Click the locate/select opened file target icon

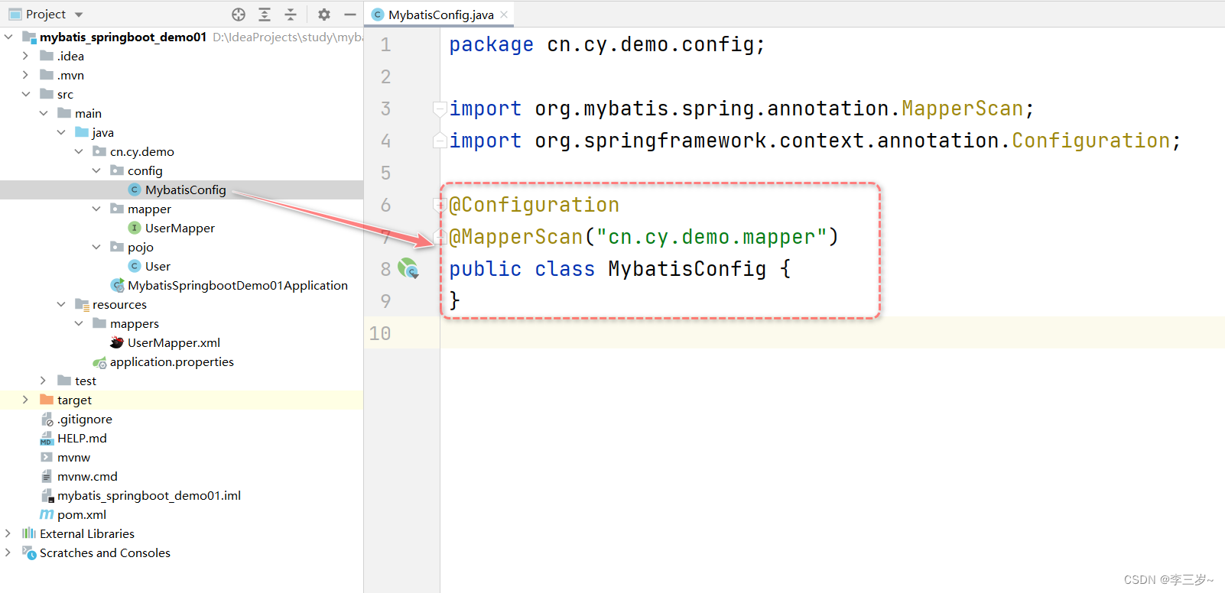point(239,15)
